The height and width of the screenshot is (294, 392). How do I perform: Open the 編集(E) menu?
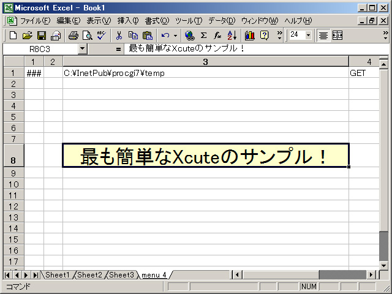(x=68, y=21)
